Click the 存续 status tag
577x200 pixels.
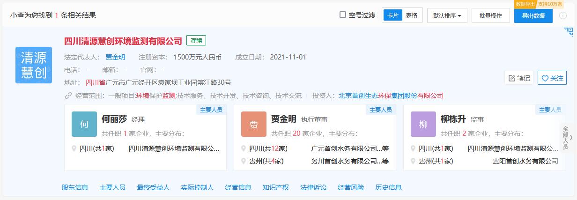(x=196, y=41)
